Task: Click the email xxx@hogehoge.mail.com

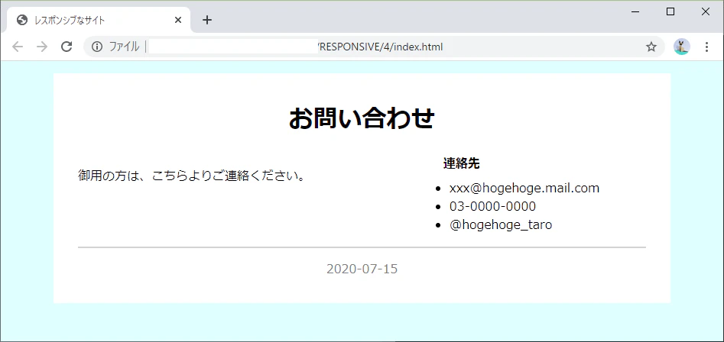Action: click(524, 188)
